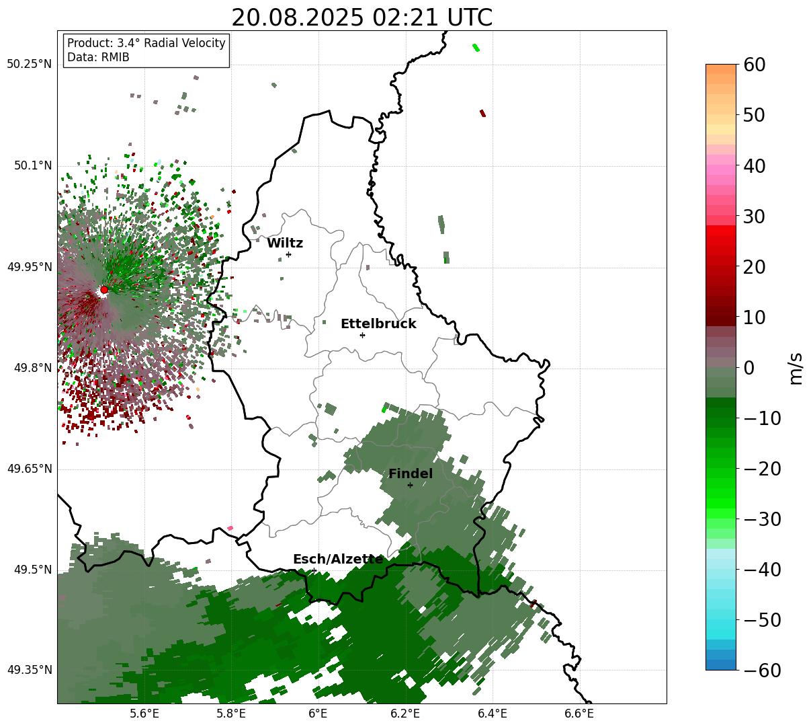The image size is (811, 727).
Task: Click the 5.6°E longitude tick label
Action: (x=144, y=714)
